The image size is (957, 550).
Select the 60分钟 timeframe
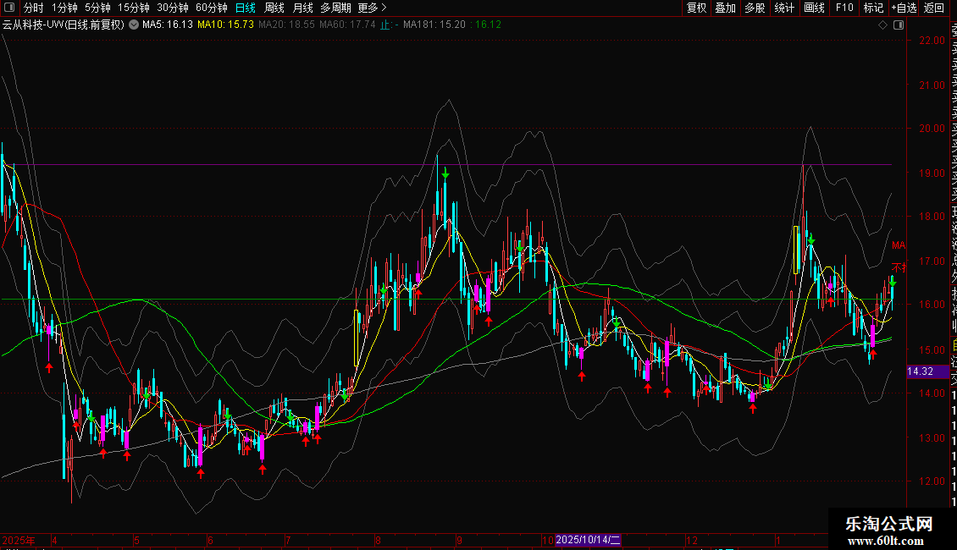click(211, 8)
